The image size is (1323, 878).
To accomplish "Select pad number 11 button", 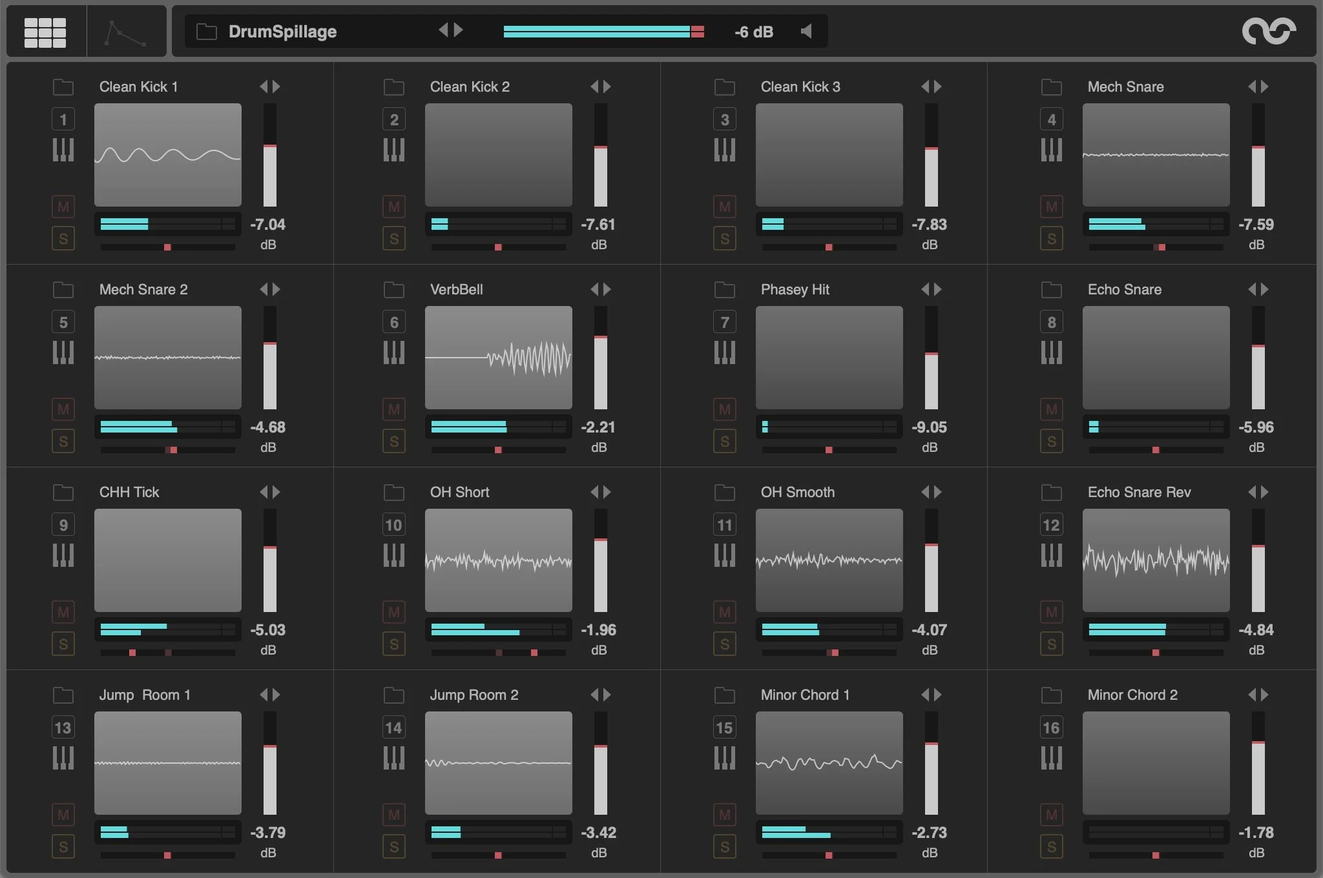I will point(724,525).
